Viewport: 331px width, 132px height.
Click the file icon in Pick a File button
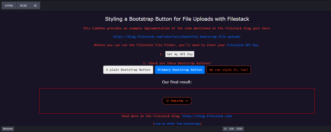click(x=167, y=101)
